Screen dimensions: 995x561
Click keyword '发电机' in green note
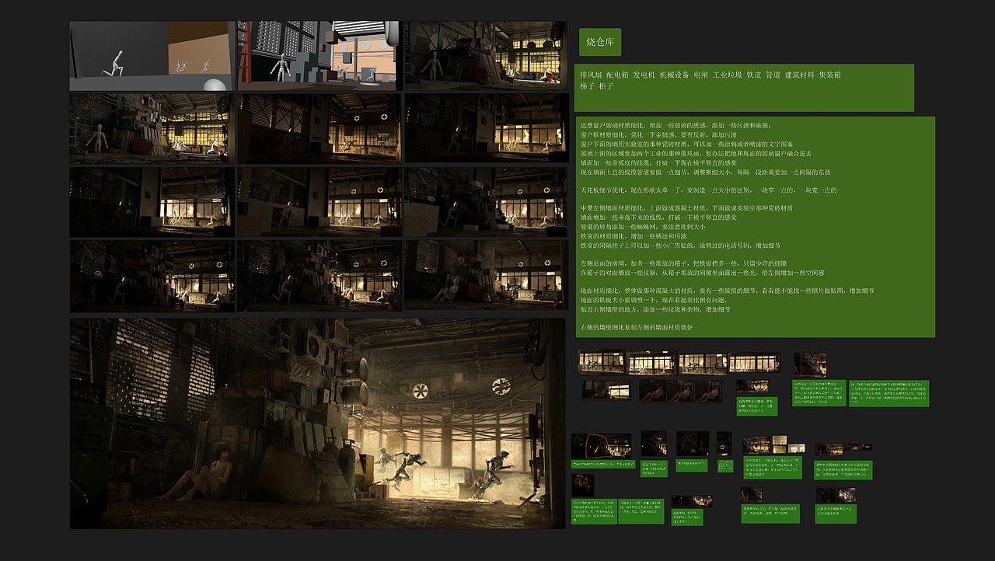point(644,75)
